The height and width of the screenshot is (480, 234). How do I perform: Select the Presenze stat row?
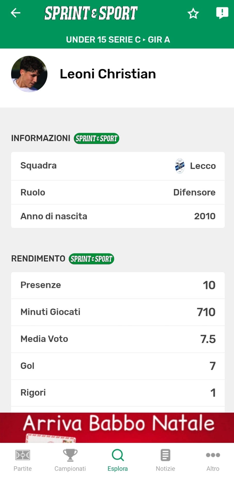[118, 285]
